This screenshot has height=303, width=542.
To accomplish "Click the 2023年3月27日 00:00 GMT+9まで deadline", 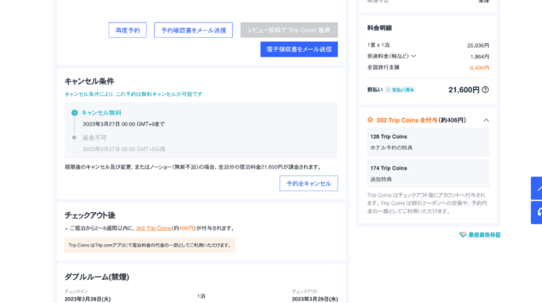I will tap(124, 124).
